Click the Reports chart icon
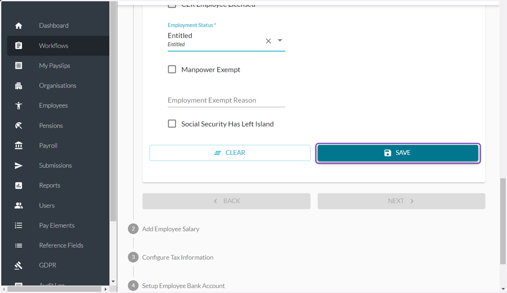Viewport: 507px width, 293px height. click(19, 185)
